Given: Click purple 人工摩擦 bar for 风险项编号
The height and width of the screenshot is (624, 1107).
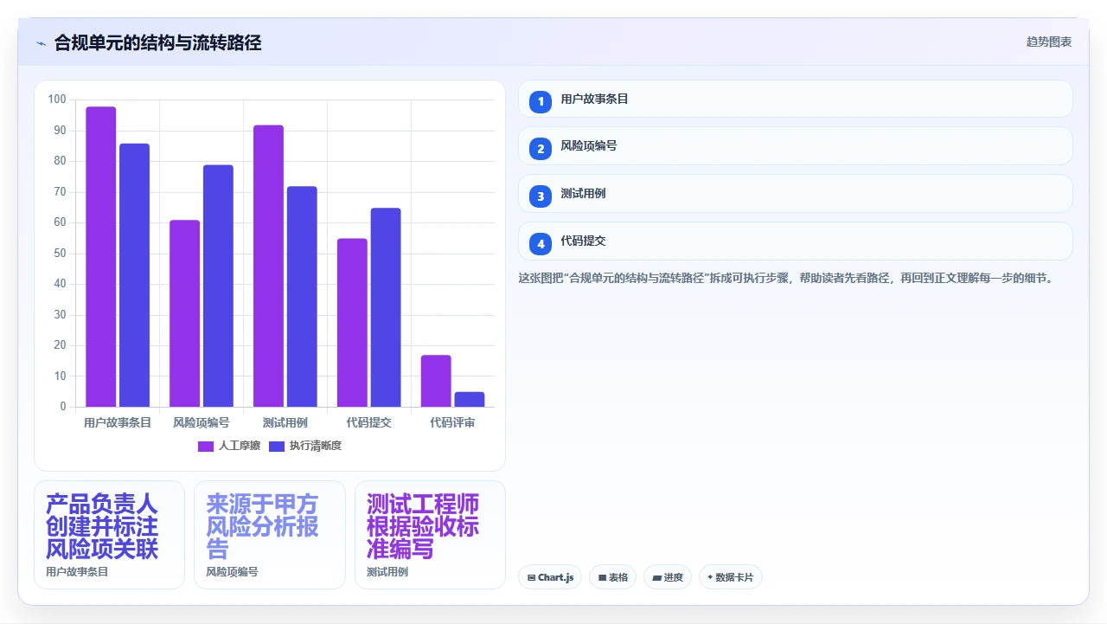Looking at the screenshot, I should 184,313.
